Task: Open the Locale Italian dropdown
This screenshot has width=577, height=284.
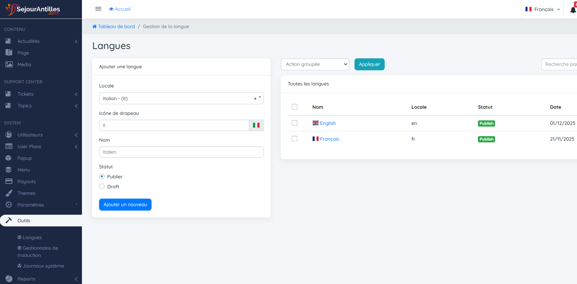Action: 181,98
